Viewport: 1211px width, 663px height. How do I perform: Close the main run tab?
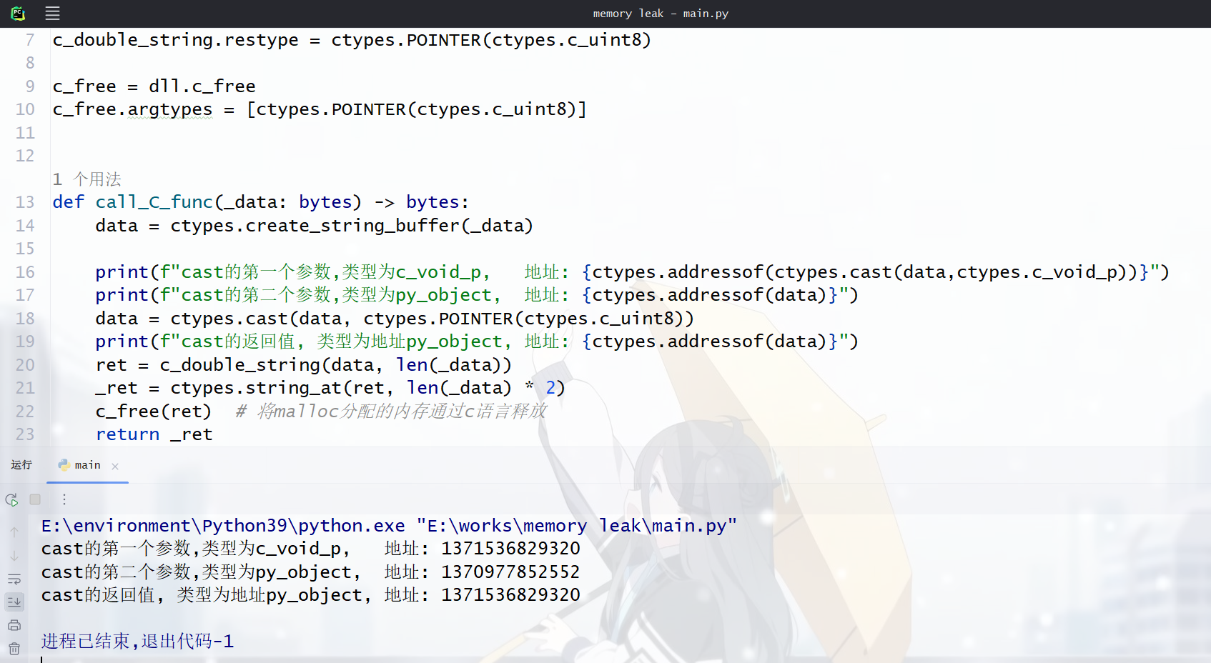pos(115,466)
